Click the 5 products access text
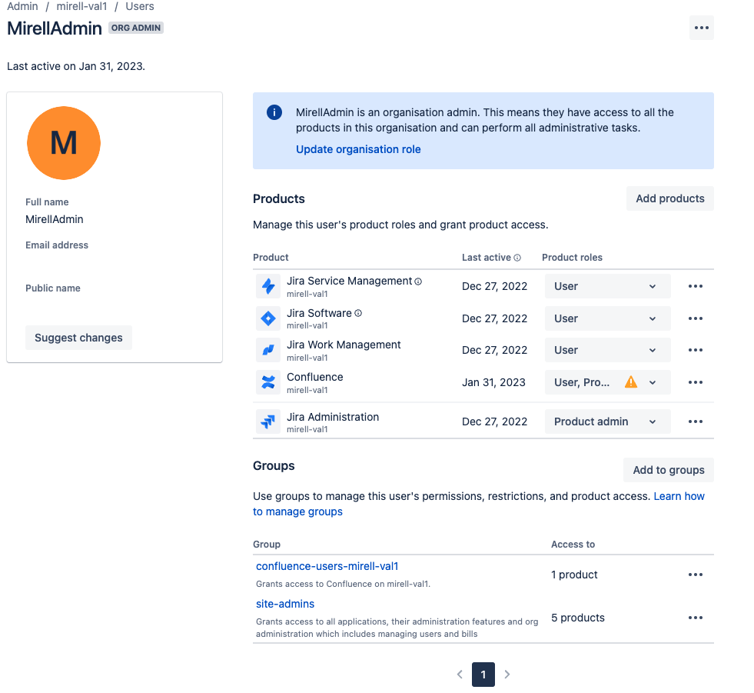 [x=578, y=618]
